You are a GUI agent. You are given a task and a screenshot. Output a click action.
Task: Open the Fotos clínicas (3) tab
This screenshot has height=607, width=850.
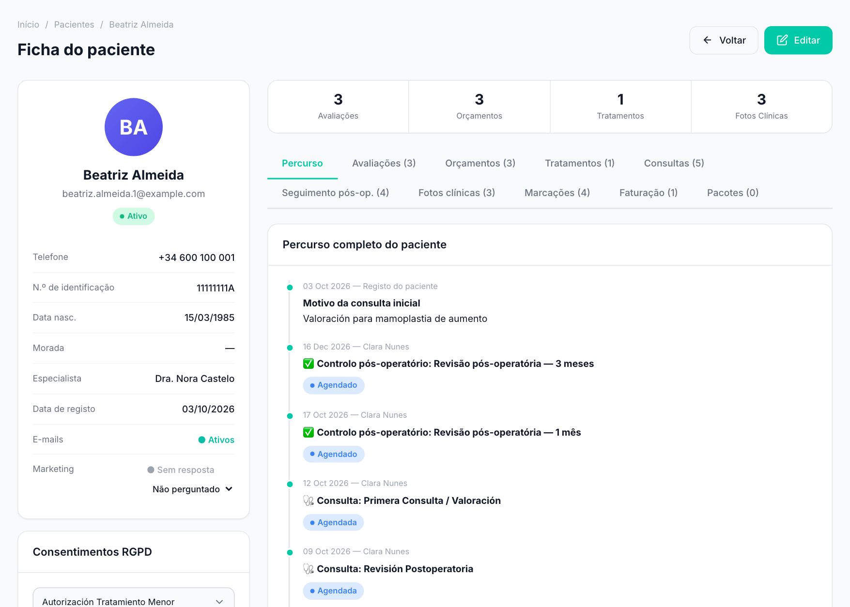click(457, 193)
